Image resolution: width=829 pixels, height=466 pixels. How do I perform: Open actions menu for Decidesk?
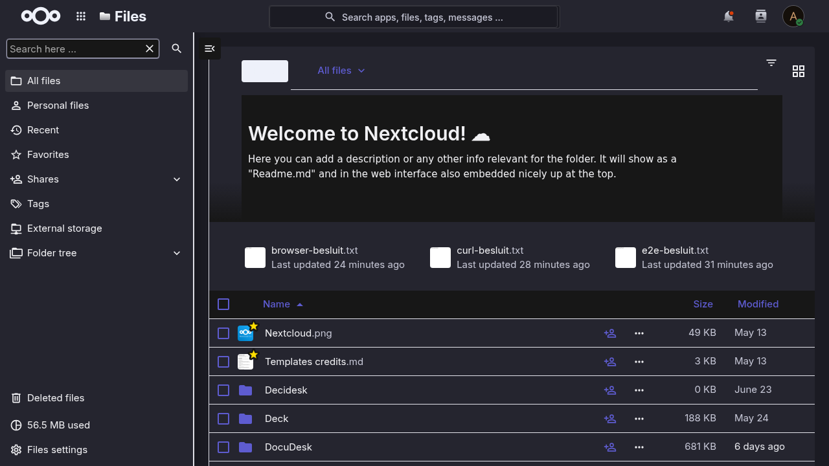click(x=639, y=390)
